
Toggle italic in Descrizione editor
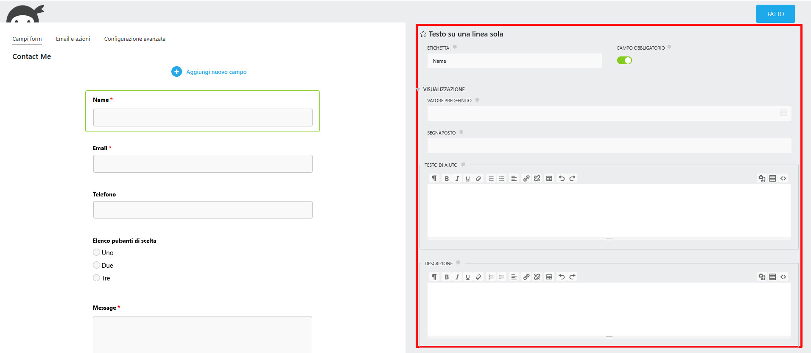click(x=457, y=277)
